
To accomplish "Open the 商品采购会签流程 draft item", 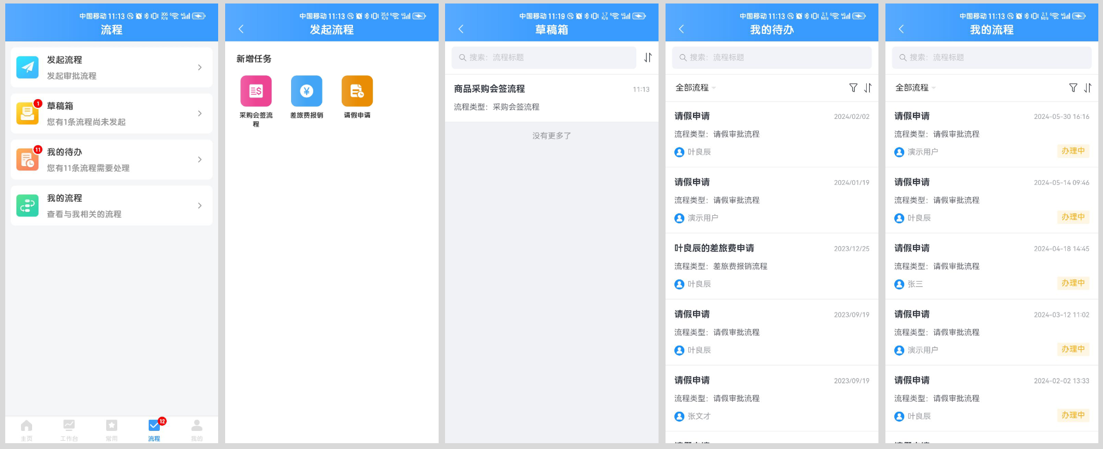I will (551, 97).
